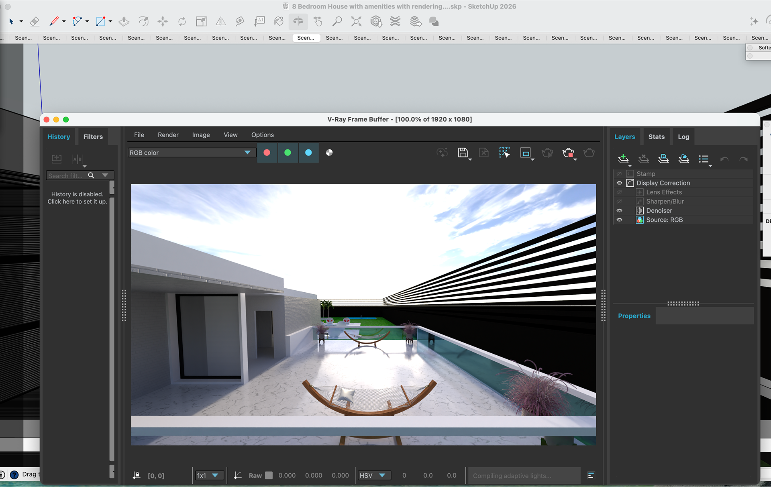Click the save image floppy icon

[463, 153]
